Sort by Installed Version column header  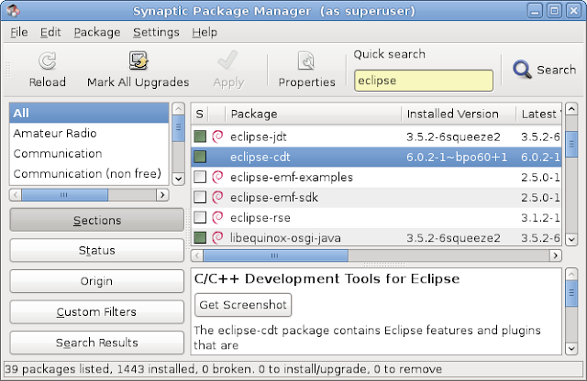point(459,114)
